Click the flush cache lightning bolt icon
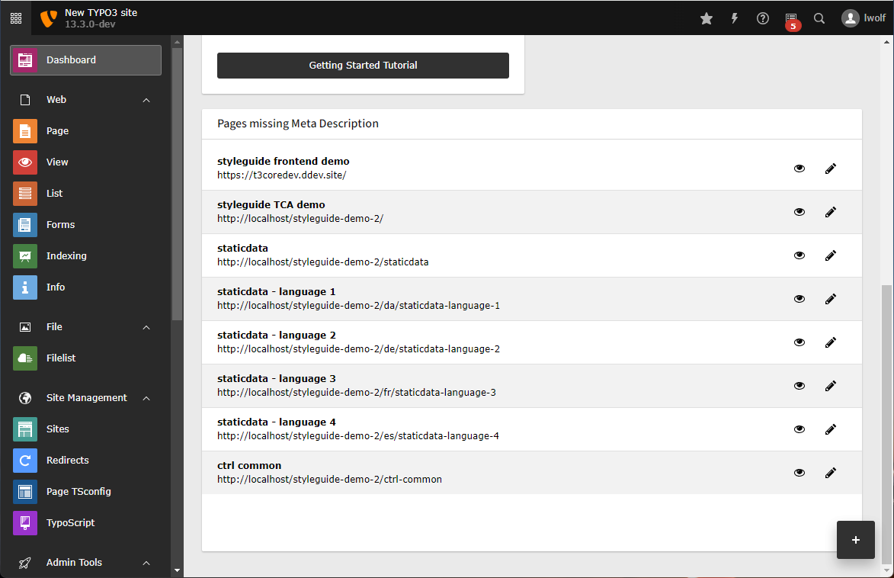This screenshot has width=894, height=578. click(x=735, y=18)
